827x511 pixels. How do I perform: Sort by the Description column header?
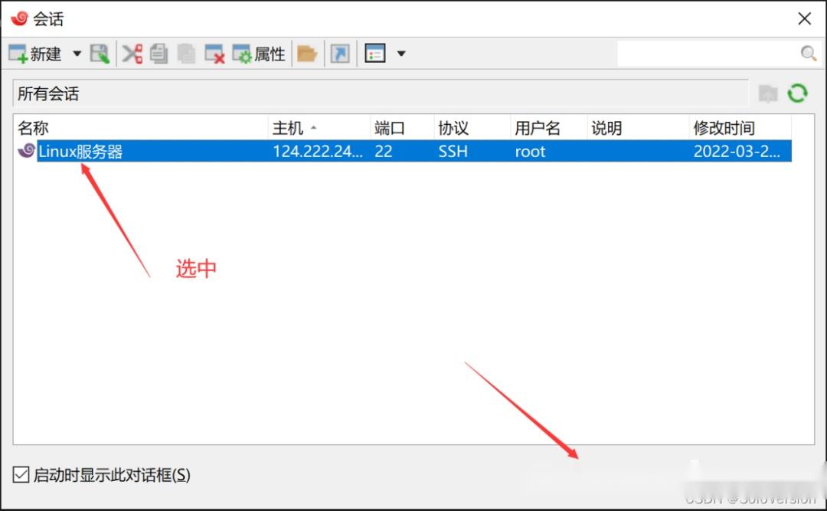638,128
